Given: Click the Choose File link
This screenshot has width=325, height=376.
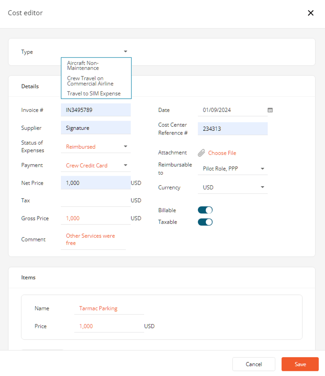Looking at the screenshot, I should click(x=222, y=153).
